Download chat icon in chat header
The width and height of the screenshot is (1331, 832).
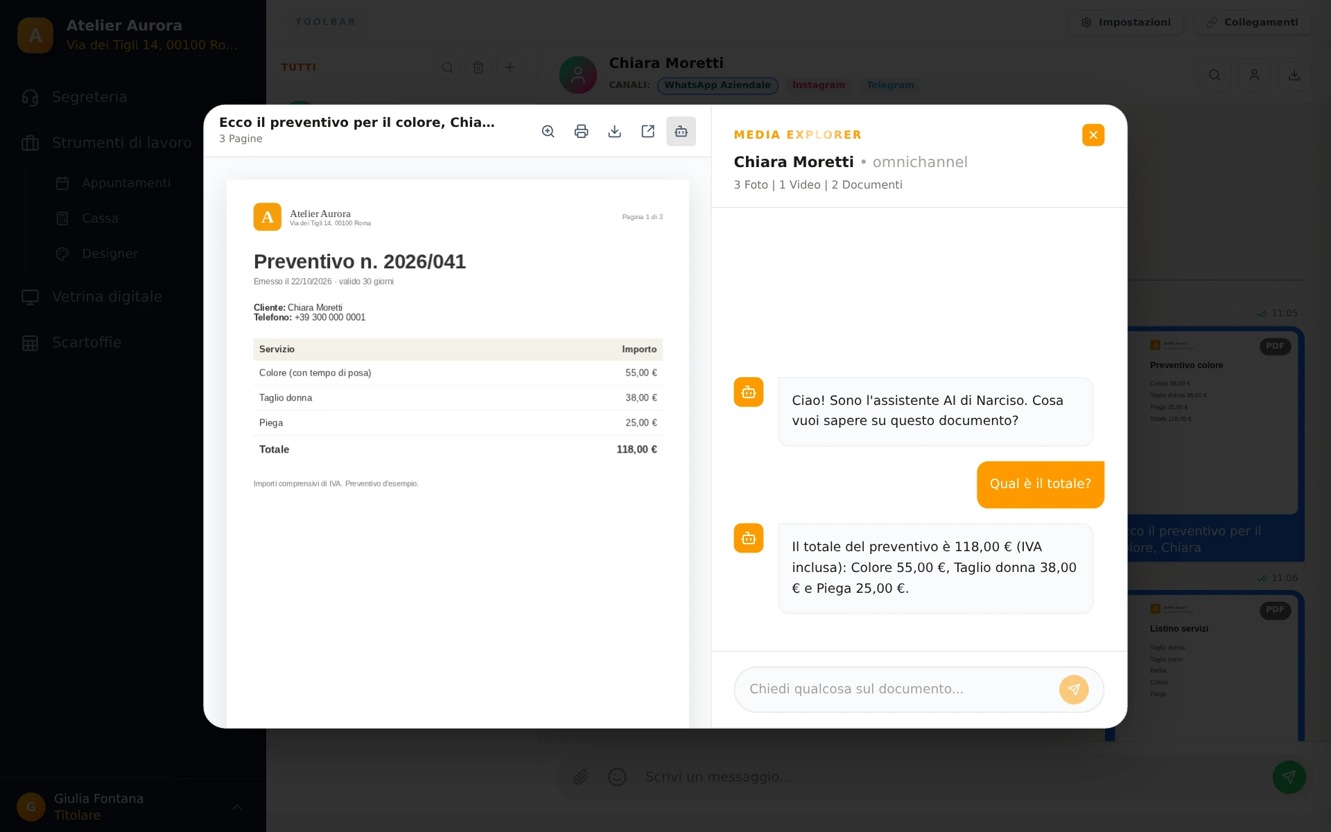click(1294, 75)
